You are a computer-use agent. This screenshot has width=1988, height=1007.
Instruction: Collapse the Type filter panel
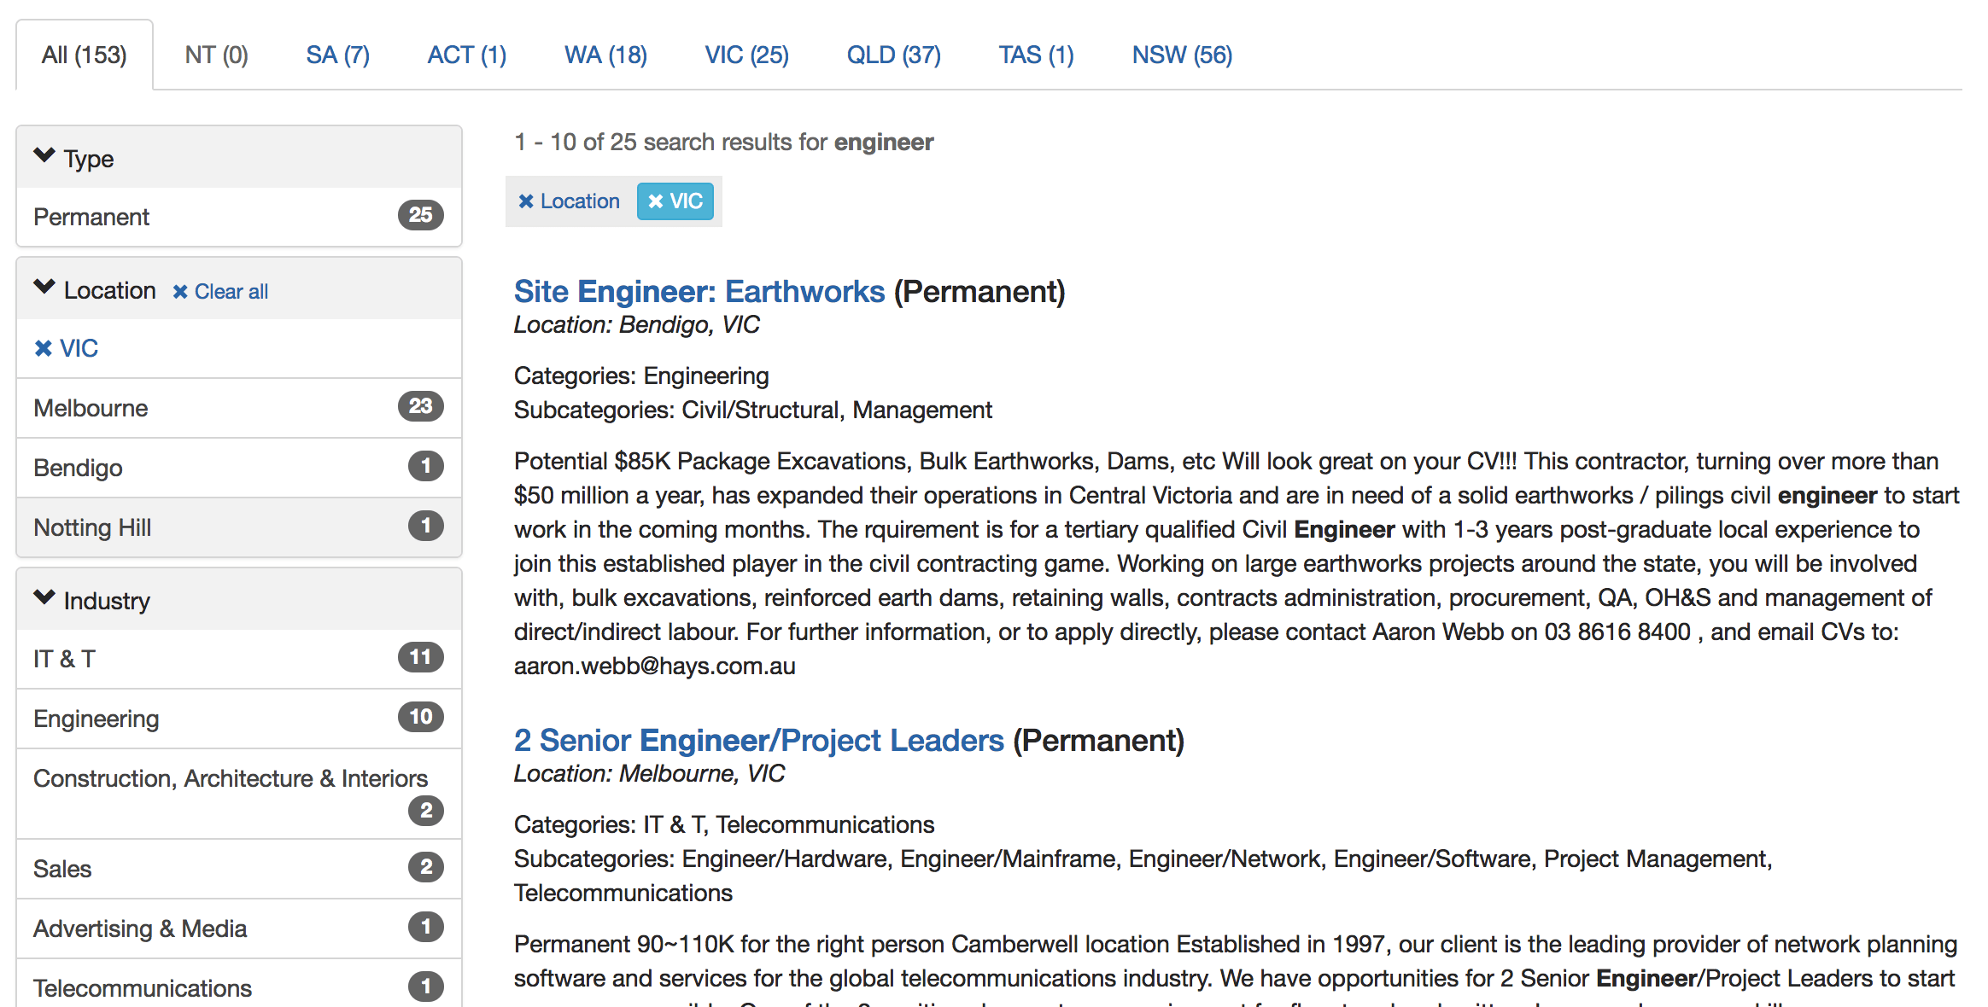[44, 156]
